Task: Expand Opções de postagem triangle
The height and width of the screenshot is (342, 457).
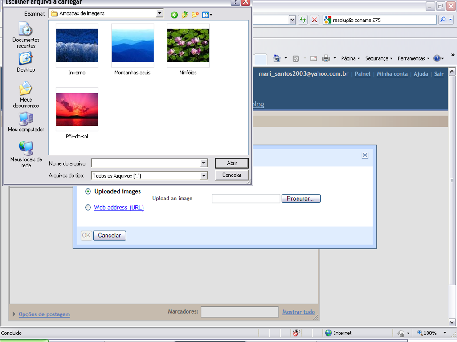Action: click(14, 314)
